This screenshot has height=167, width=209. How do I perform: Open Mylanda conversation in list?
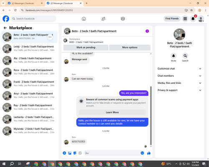(29, 131)
